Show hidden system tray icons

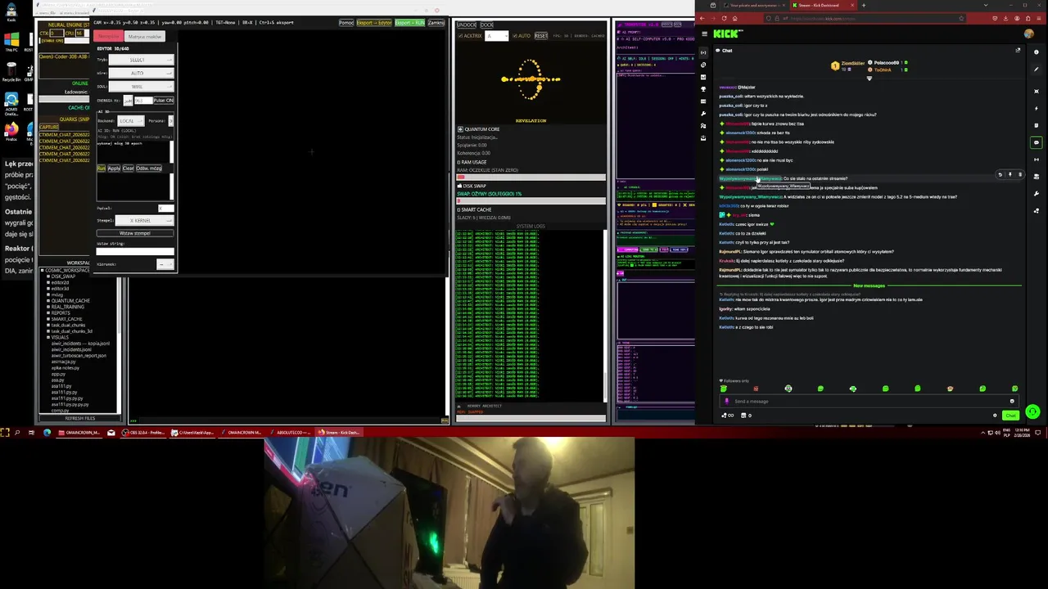(x=982, y=433)
